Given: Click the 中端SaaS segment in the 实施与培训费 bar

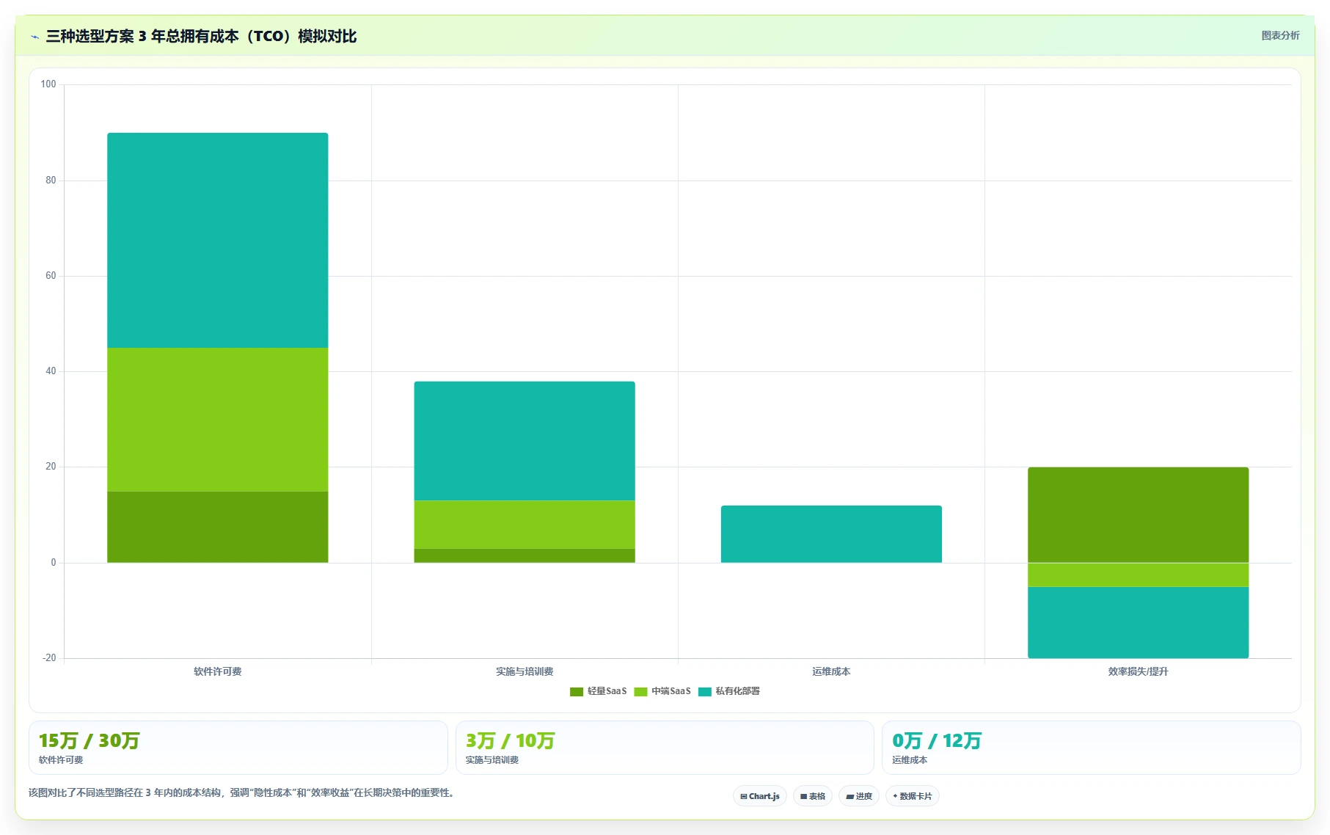Looking at the screenshot, I should tap(525, 525).
